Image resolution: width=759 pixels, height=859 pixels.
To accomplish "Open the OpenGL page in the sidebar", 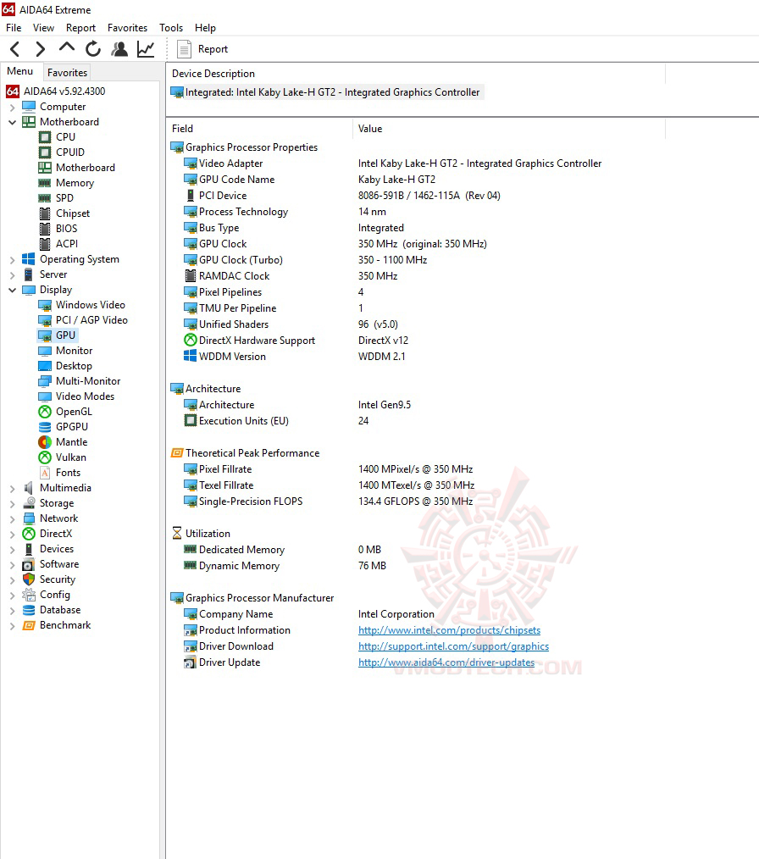I will [x=64, y=411].
